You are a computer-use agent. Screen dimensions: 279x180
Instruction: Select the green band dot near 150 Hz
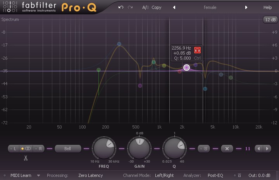click(98, 70)
